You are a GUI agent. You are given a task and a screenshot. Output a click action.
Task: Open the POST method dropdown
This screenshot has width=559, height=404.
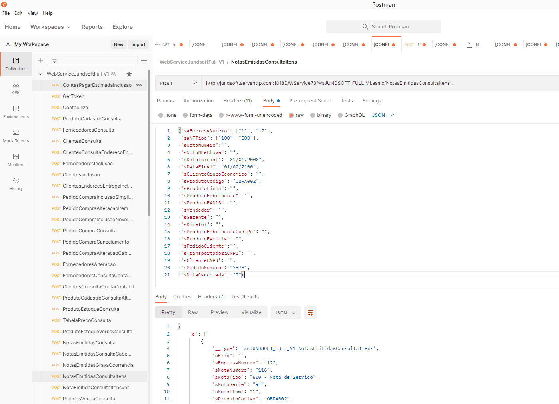click(178, 83)
